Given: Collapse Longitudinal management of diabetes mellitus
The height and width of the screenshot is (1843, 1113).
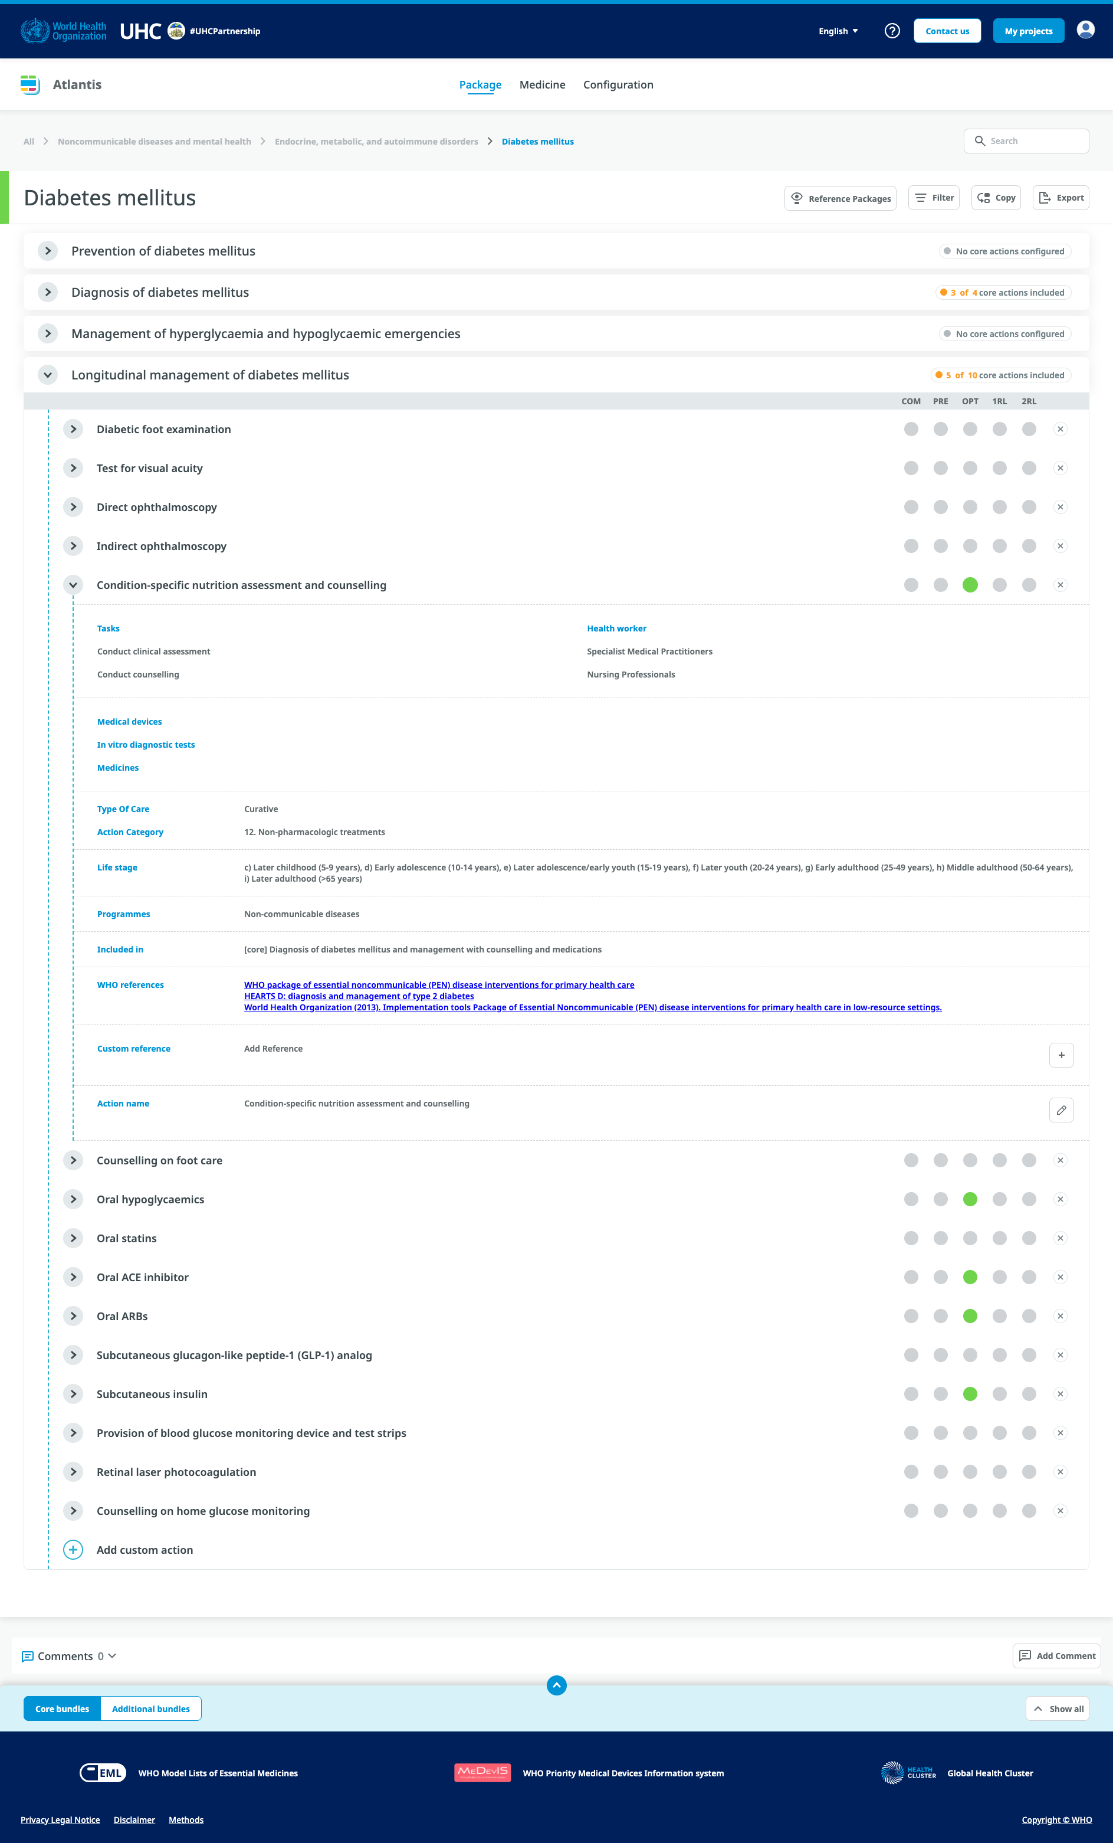Looking at the screenshot, I should [x=48, y=375].
